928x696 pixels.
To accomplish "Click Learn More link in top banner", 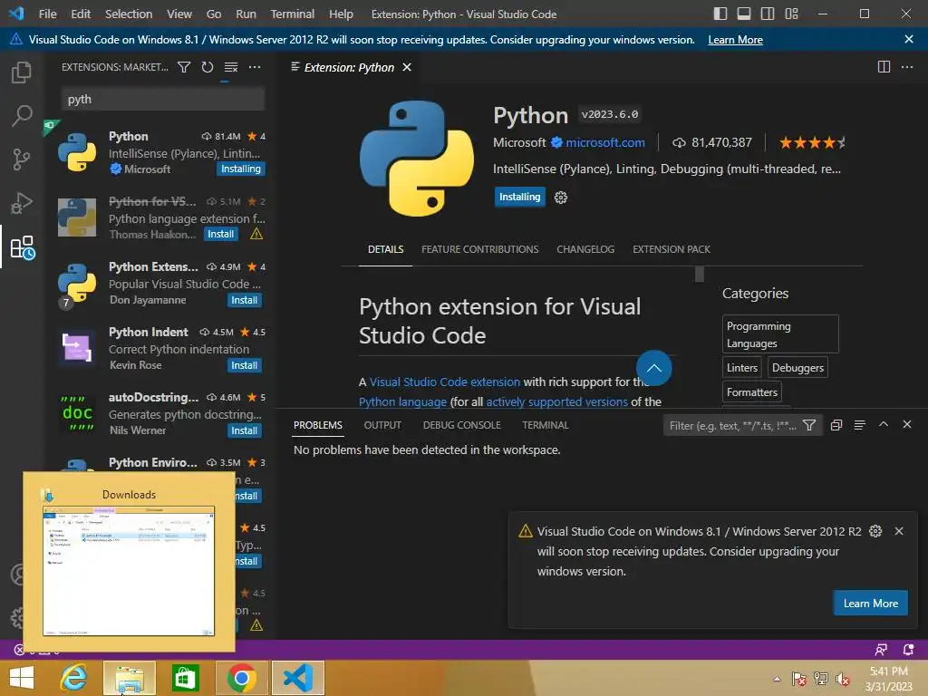I will tap(735, 40).
